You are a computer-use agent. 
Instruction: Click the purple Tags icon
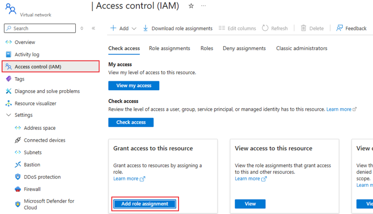[9, 79]
